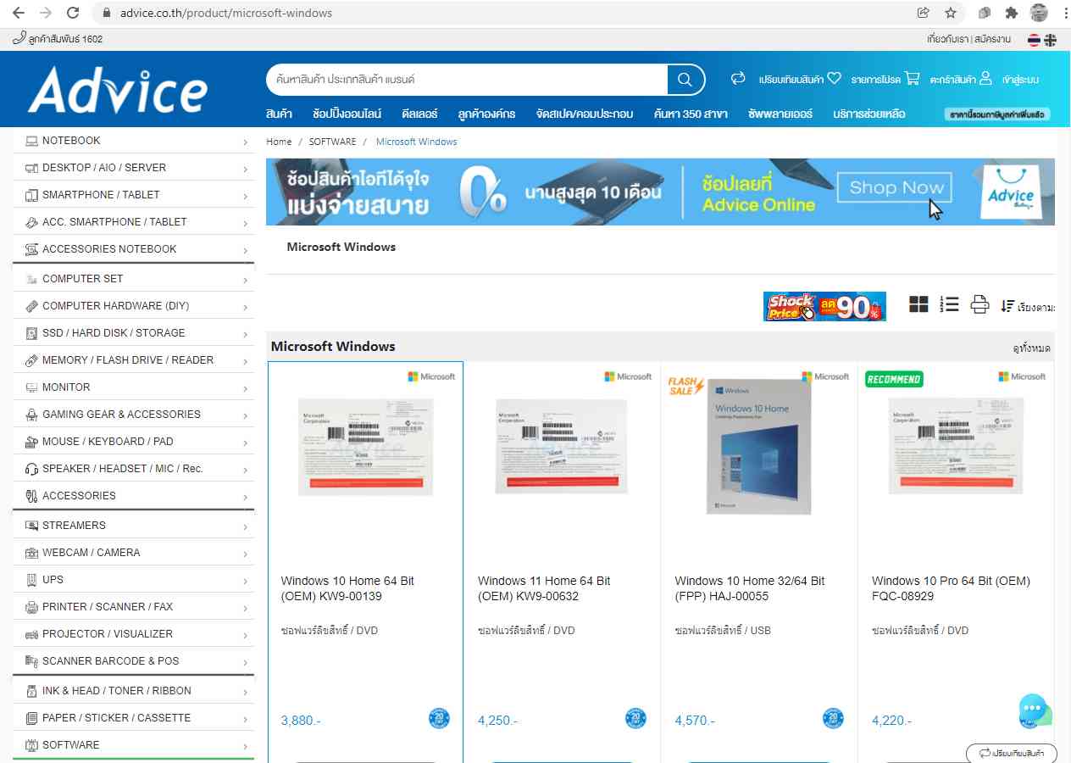Click the compare arrows icon in header
The height and width of the screenshot is (763, 1071).
[738, 79]
